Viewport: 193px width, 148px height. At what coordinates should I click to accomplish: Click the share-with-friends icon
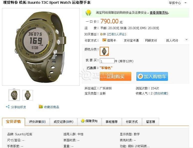pyautogui.click(x=8, y=107)
